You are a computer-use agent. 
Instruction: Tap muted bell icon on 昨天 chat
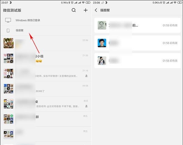86,106
